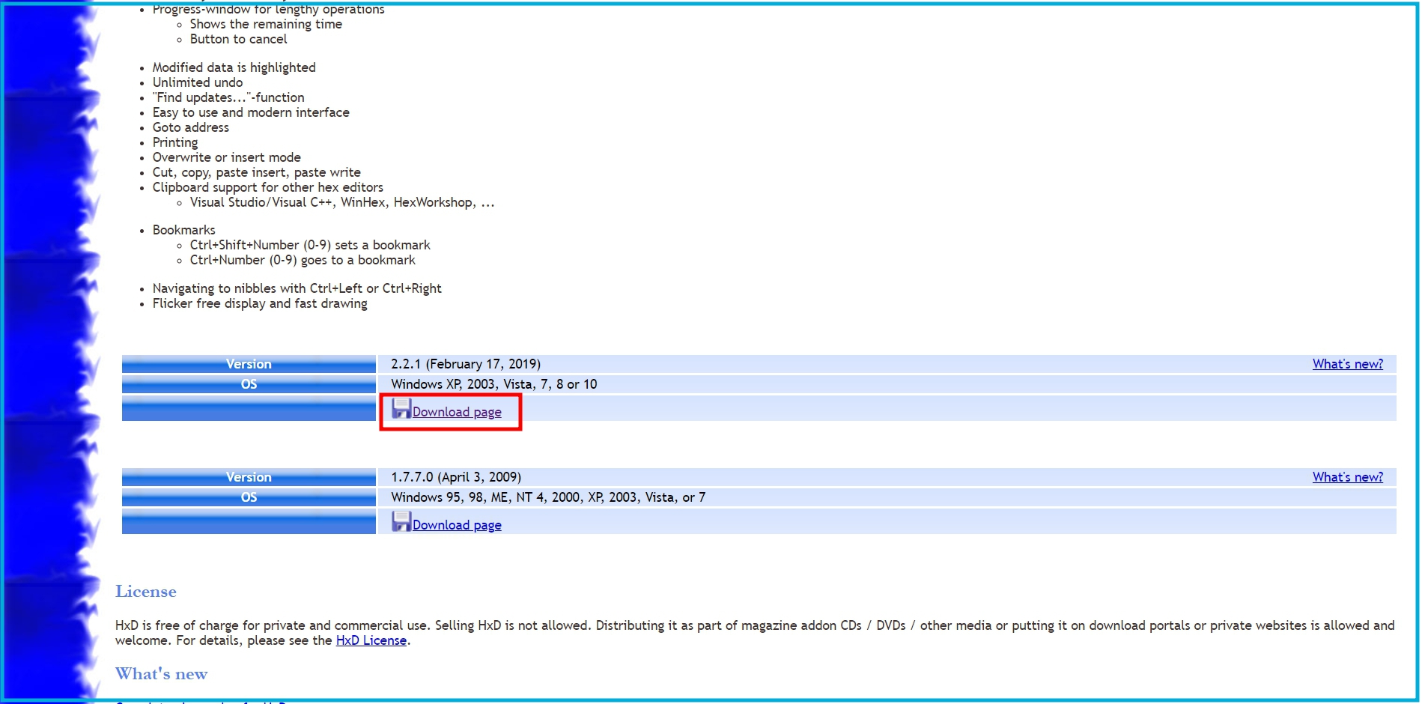
Task: Click "Modified data is highlighted" item
Action: [234, 67]
